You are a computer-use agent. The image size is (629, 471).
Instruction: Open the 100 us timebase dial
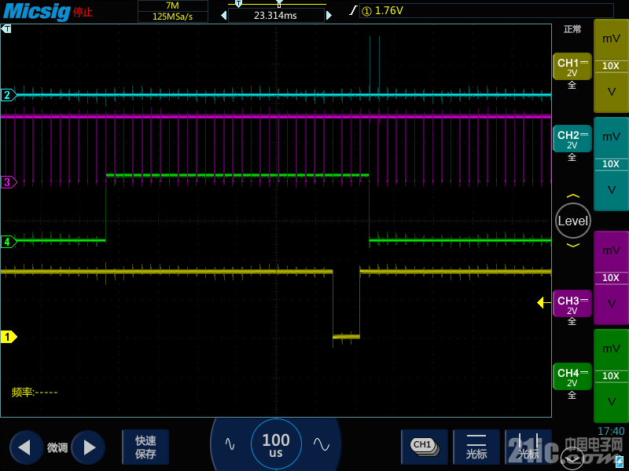pyautogui.click(x=276, y=444)
